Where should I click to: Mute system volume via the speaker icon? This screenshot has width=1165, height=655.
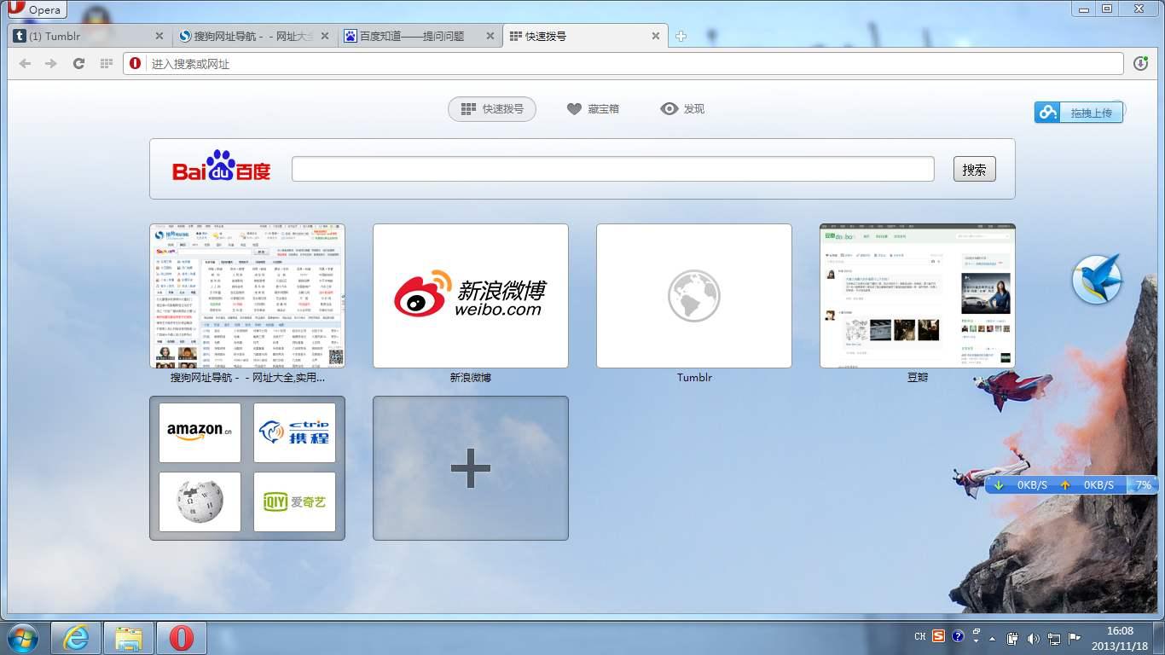click(1034, 637)
